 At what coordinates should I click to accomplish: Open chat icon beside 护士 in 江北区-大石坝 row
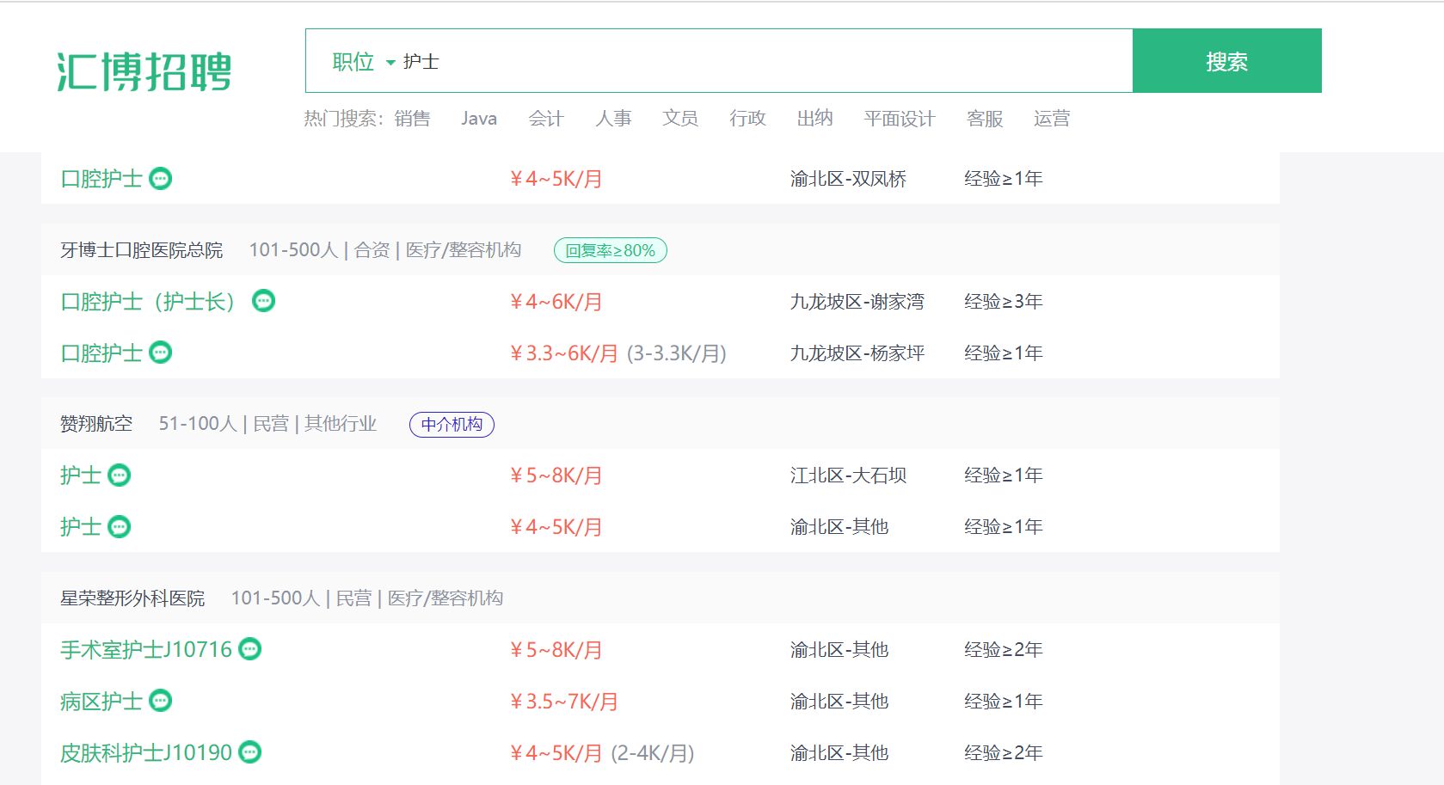[x=120, y=475]
